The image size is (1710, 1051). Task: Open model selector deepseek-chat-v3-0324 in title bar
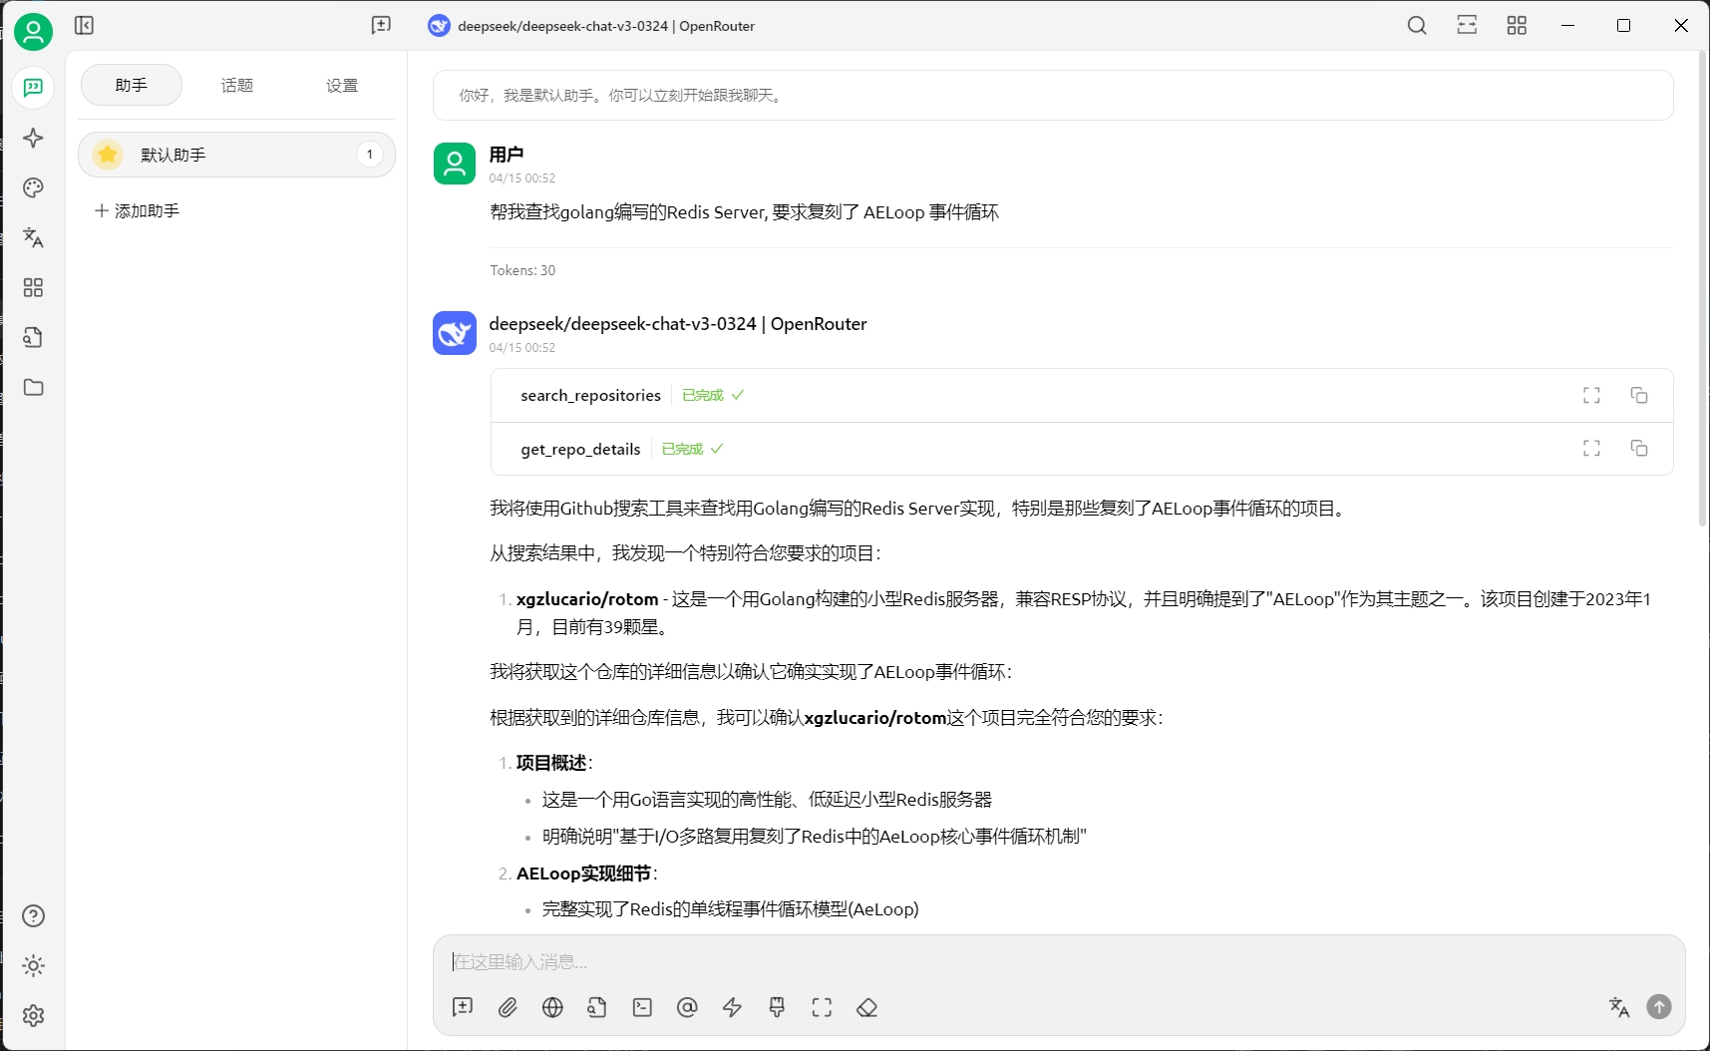(591, 26)
